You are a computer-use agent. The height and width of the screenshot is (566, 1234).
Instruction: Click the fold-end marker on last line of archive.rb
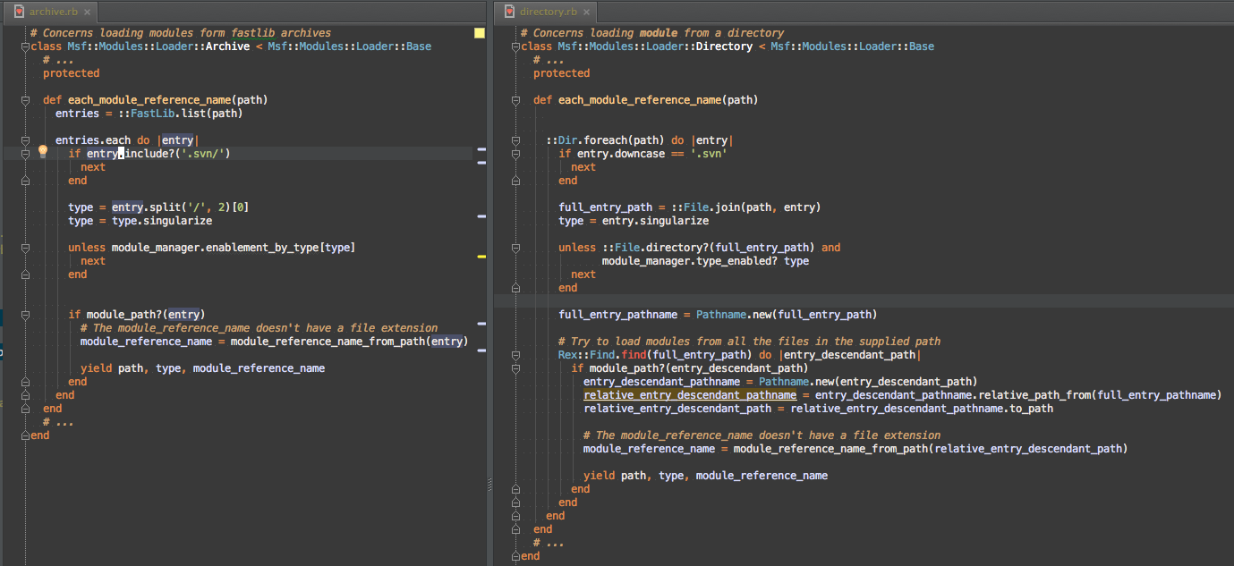click(x=25, y=435)
